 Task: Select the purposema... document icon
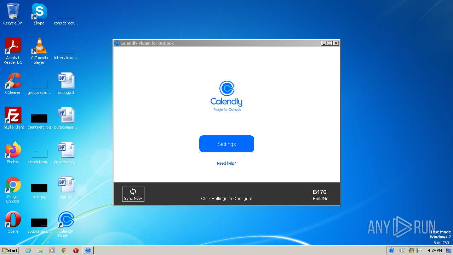(66, 118)
